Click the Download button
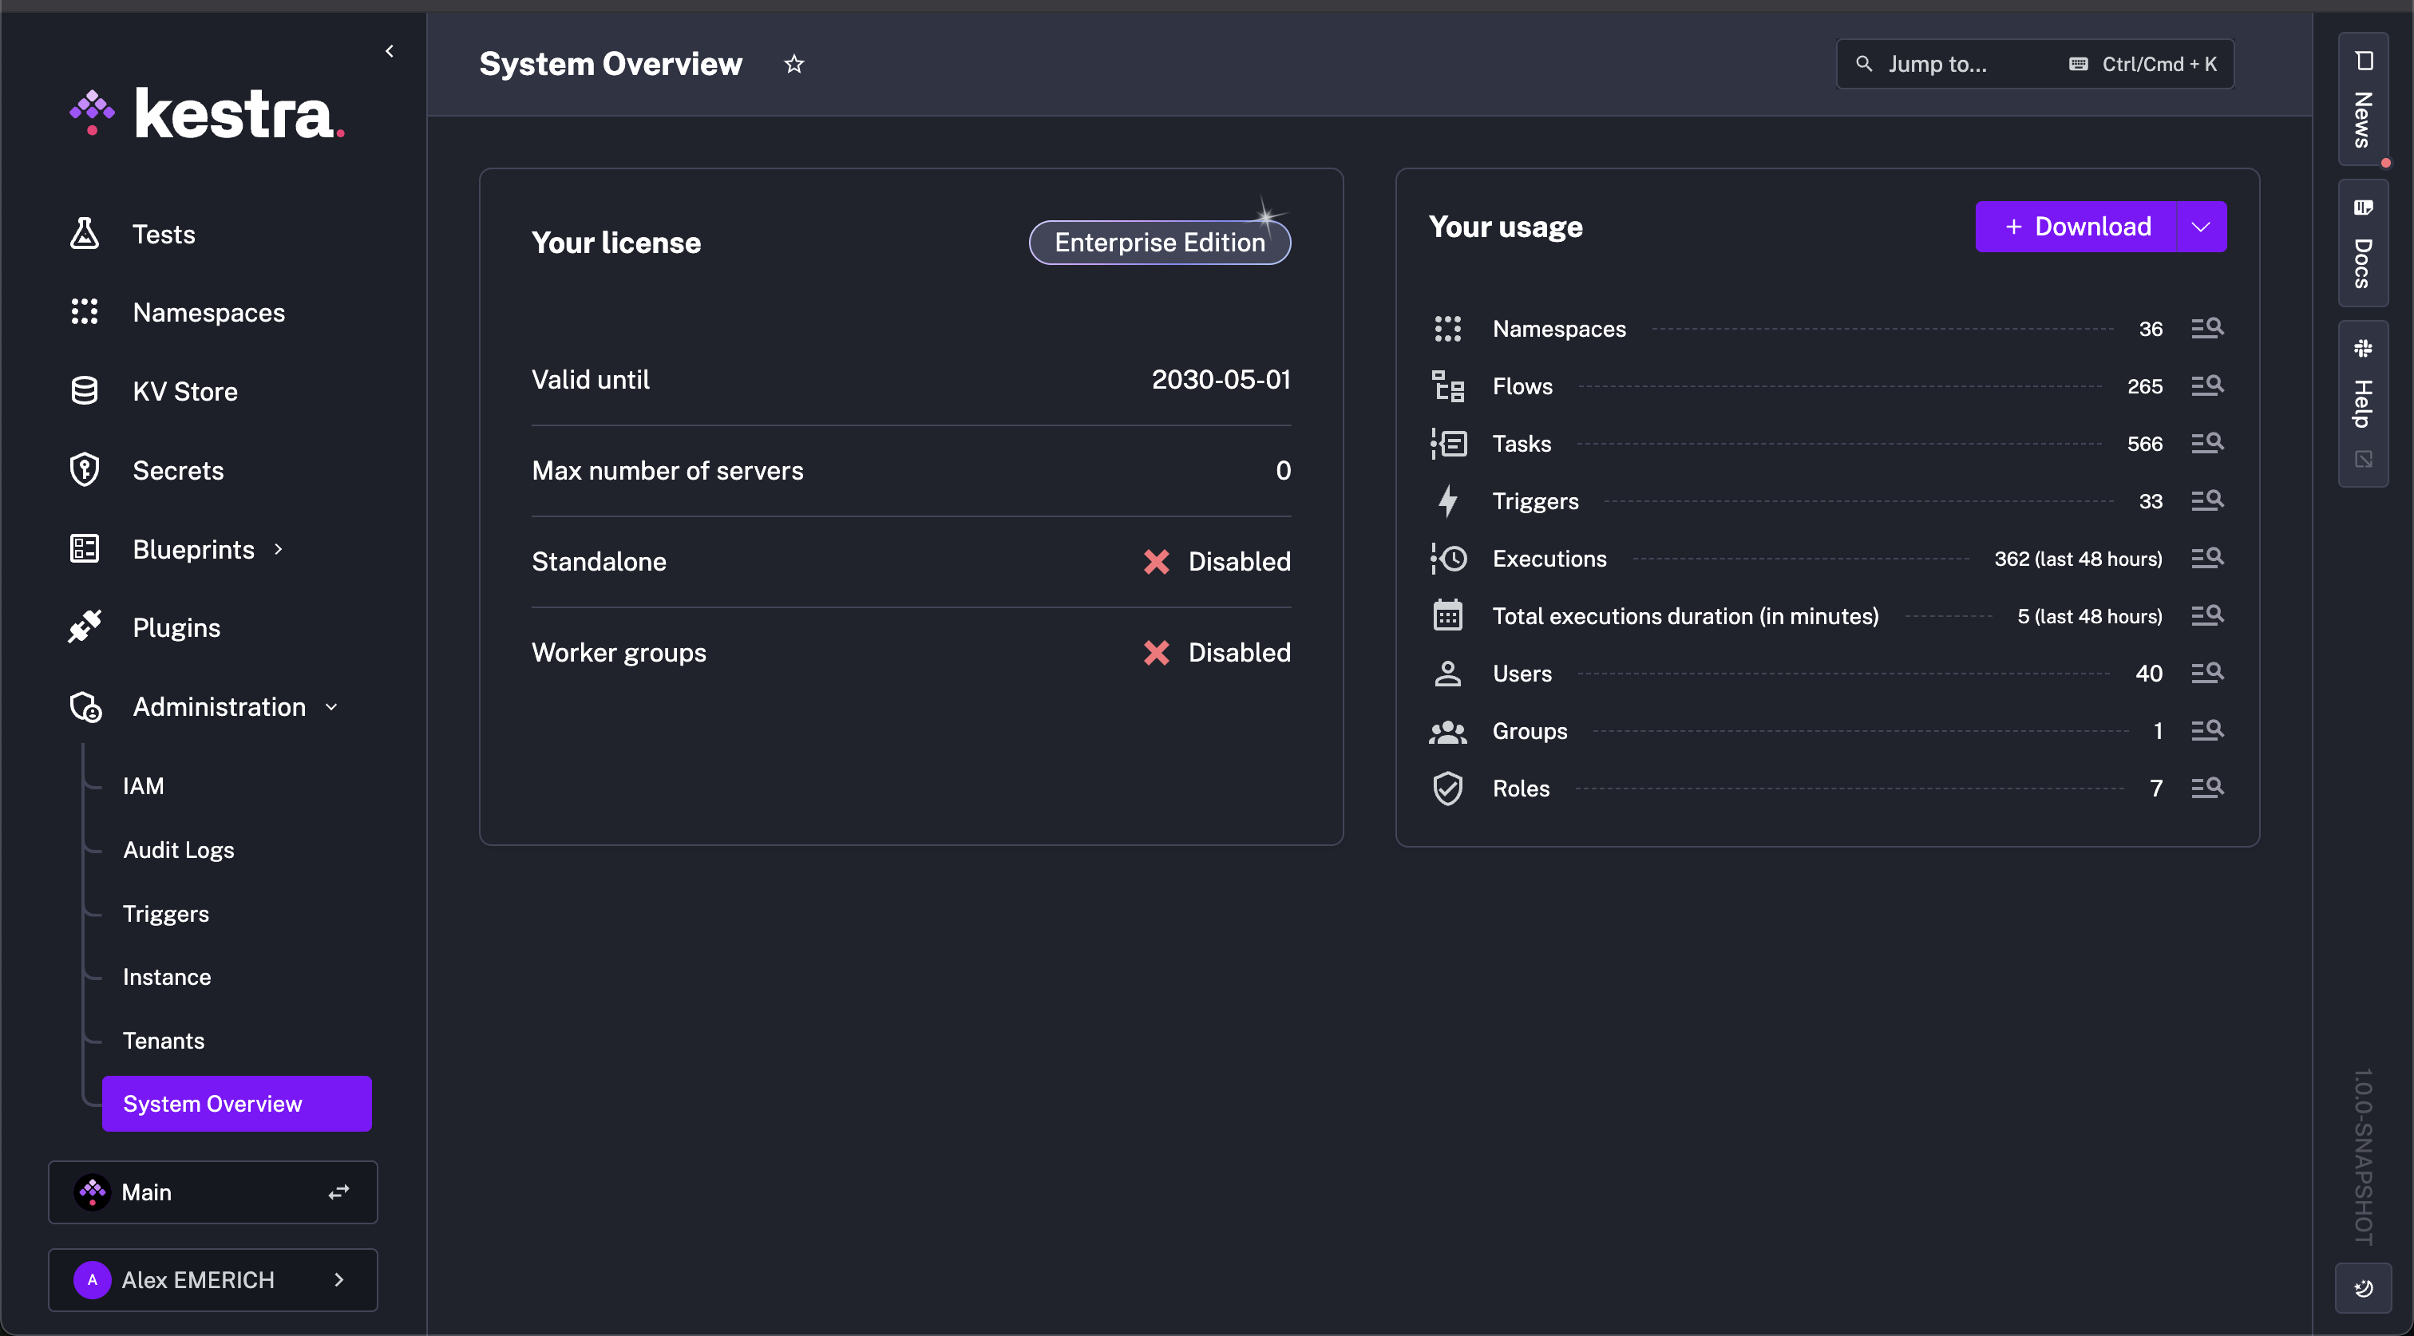 click(2076, 227)
